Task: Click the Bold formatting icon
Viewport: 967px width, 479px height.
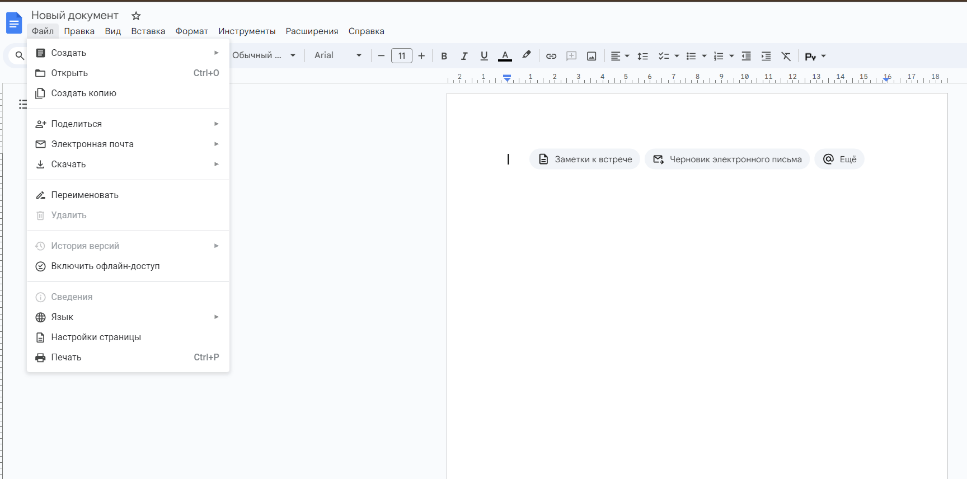Action: pos(444,56)
